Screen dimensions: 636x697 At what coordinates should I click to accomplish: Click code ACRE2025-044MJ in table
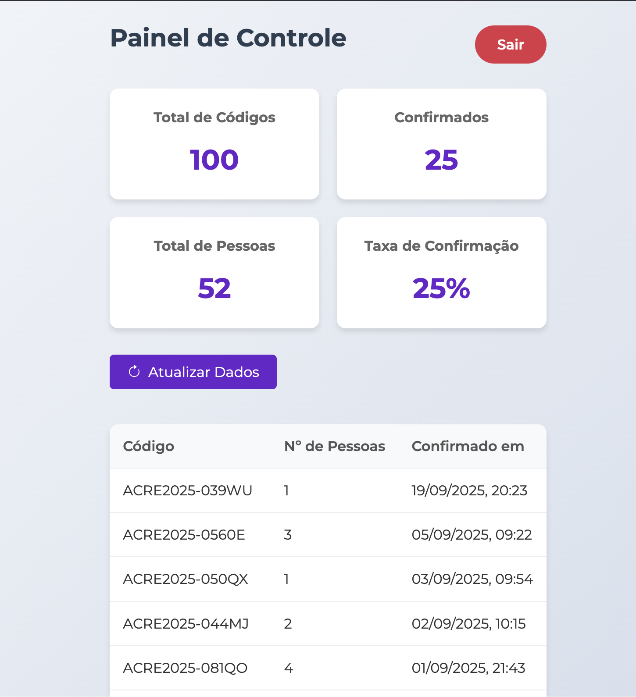click(186, 623)
